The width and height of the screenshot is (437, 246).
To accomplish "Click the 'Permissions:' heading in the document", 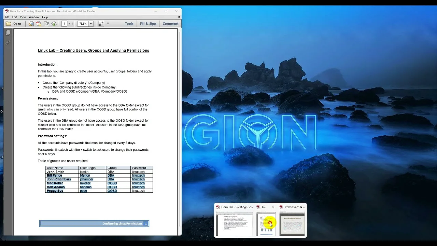I will (x=48, y=98).
